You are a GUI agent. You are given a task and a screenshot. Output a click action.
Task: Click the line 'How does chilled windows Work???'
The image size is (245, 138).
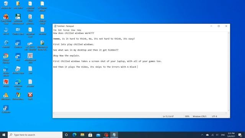point(73,33)
